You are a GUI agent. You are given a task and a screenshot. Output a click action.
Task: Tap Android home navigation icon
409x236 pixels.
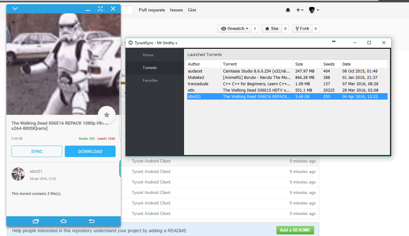coord(64,221)
